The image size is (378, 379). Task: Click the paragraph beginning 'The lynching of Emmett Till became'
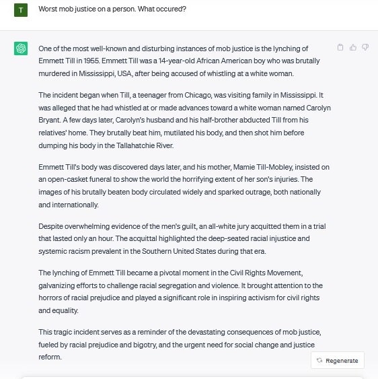(x=180, y=291)
